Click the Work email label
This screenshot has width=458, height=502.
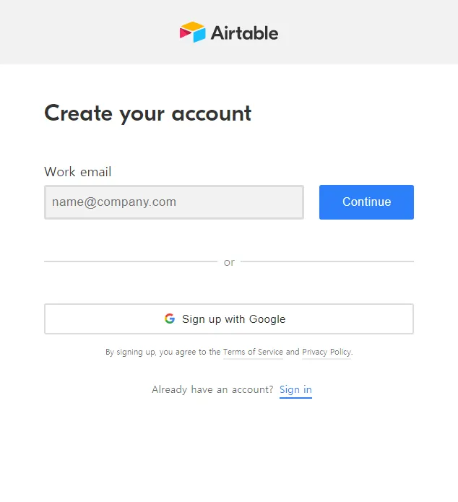(x=78, y=172)
